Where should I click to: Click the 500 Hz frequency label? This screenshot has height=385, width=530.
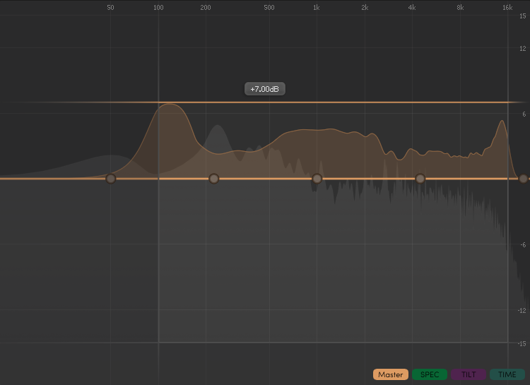269,7
